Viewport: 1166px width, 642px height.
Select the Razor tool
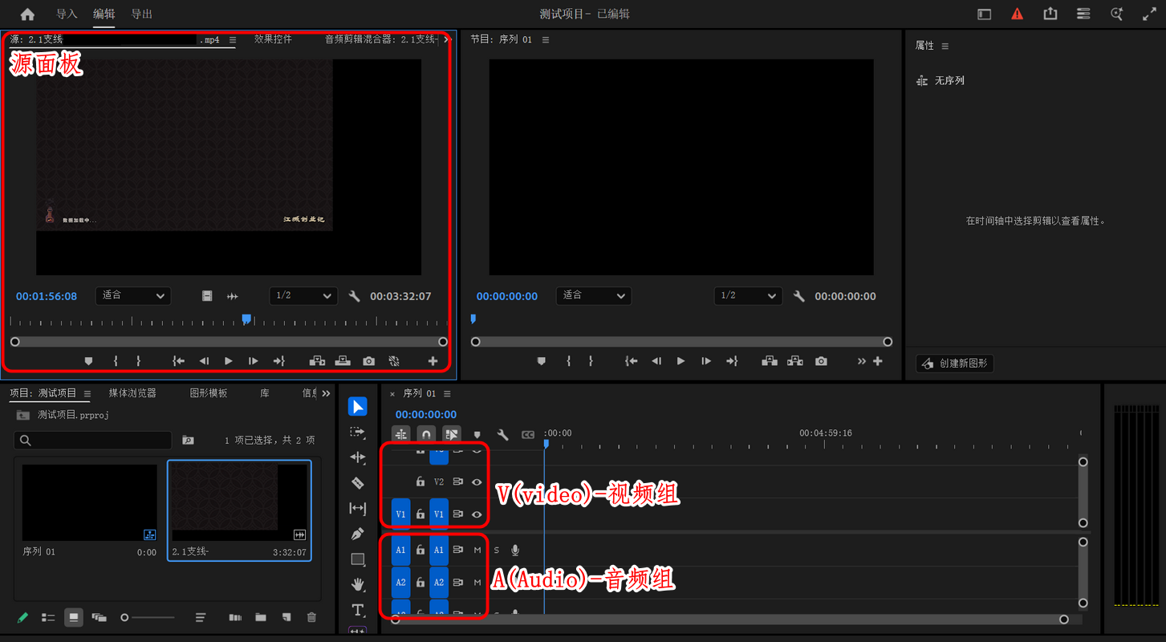pyautogui.click(x=358, y=483)
